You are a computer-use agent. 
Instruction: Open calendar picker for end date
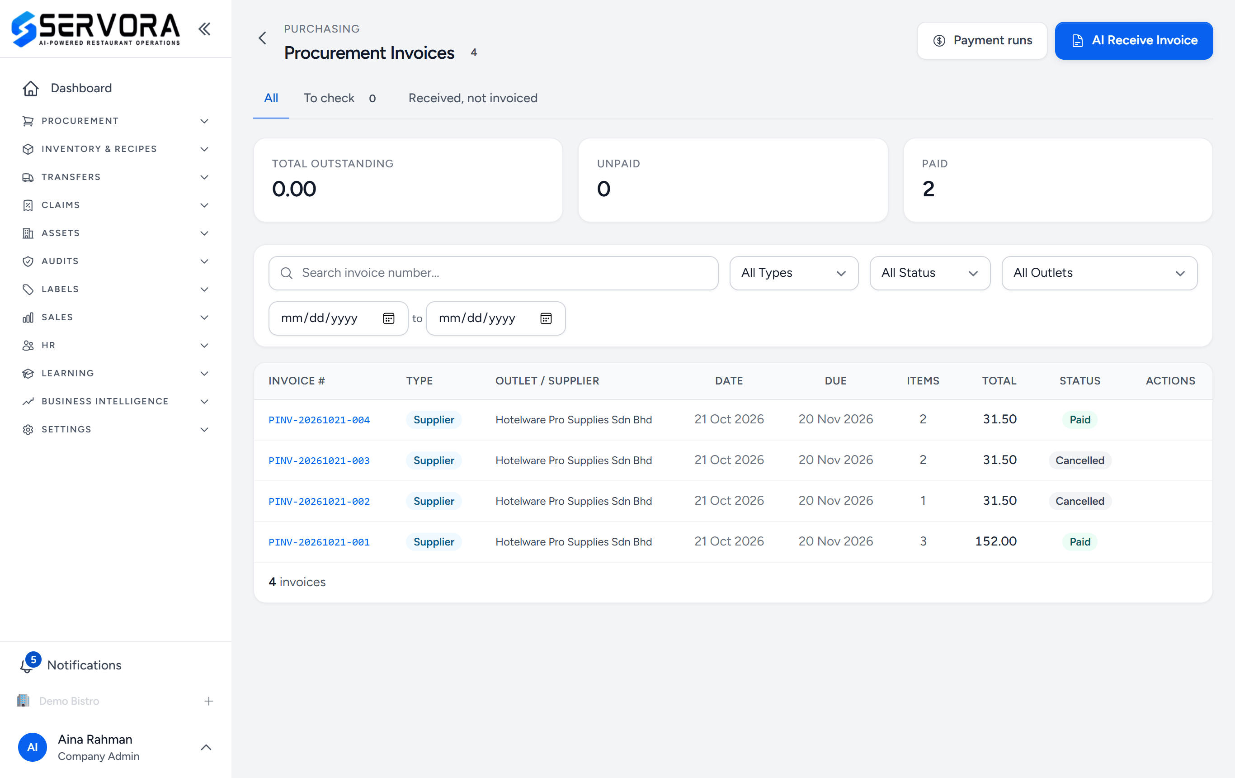coord(546,318)
